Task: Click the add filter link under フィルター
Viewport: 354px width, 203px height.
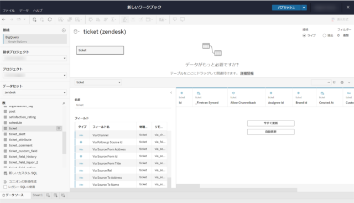Action: [346, 35]
